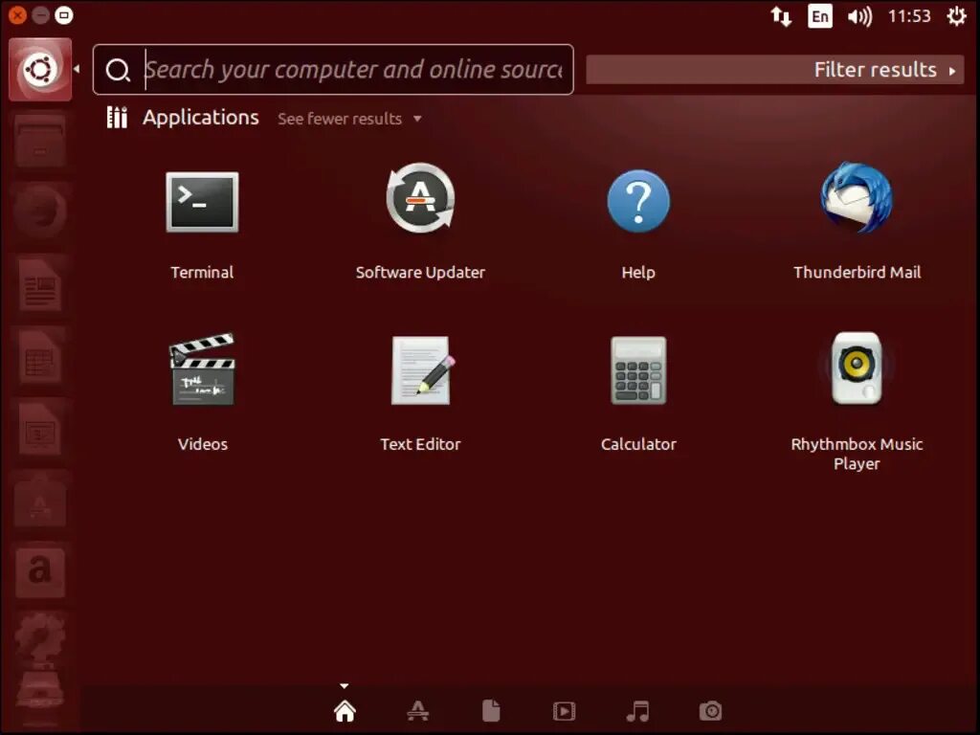Switch to the Files lens
The width and height of the screenshot is (980, 735).
tap(491, 711)
